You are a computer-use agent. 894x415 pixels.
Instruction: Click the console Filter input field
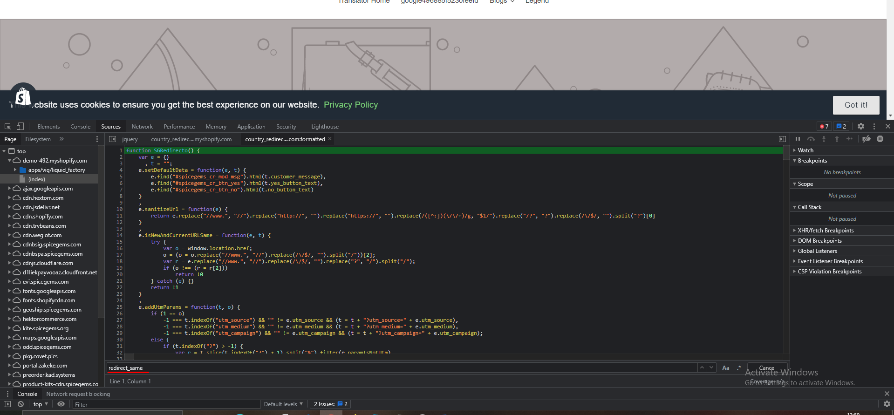tap(165, 404)
